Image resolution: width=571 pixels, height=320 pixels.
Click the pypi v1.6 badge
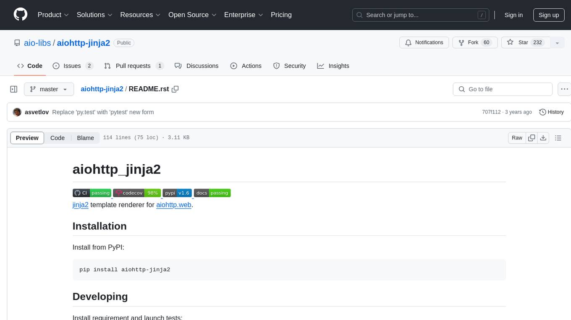click(x=177, y=193)
